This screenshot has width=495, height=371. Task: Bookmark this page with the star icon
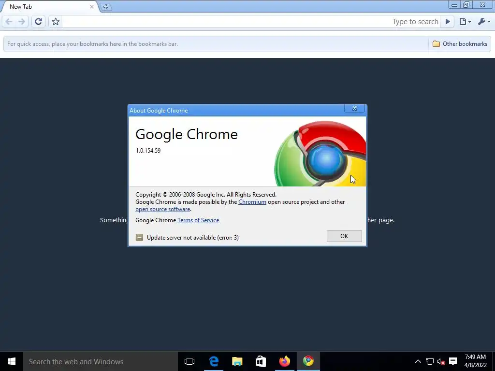[56, 21]
